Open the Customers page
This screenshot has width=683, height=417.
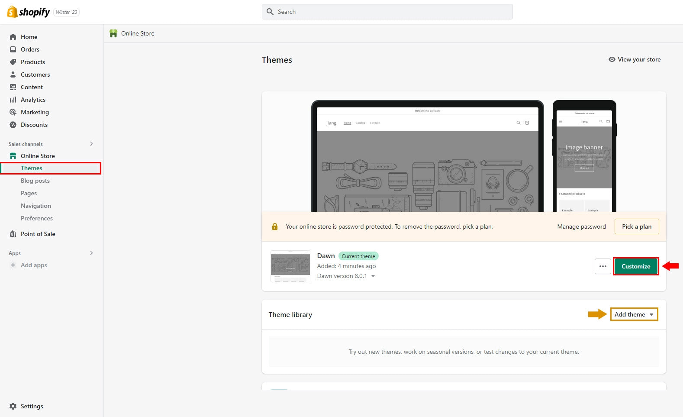coord(35,74)
